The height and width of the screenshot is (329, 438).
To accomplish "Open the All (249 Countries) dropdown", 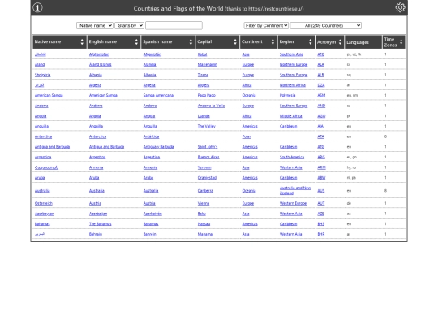I will click(x=326, y=25).
